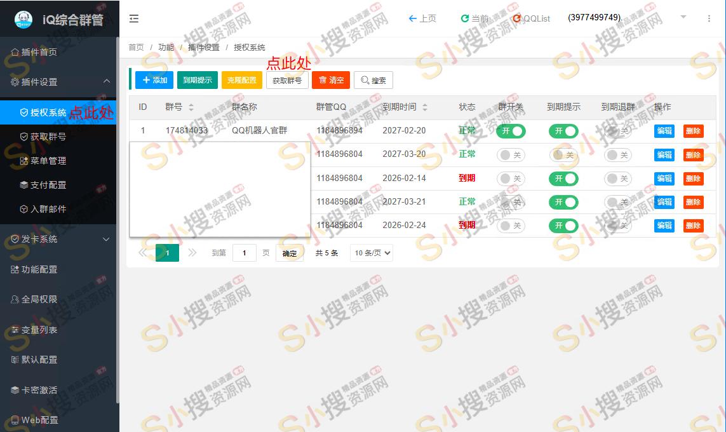Click the 确定 pagination button

click(x=290, y=253)
